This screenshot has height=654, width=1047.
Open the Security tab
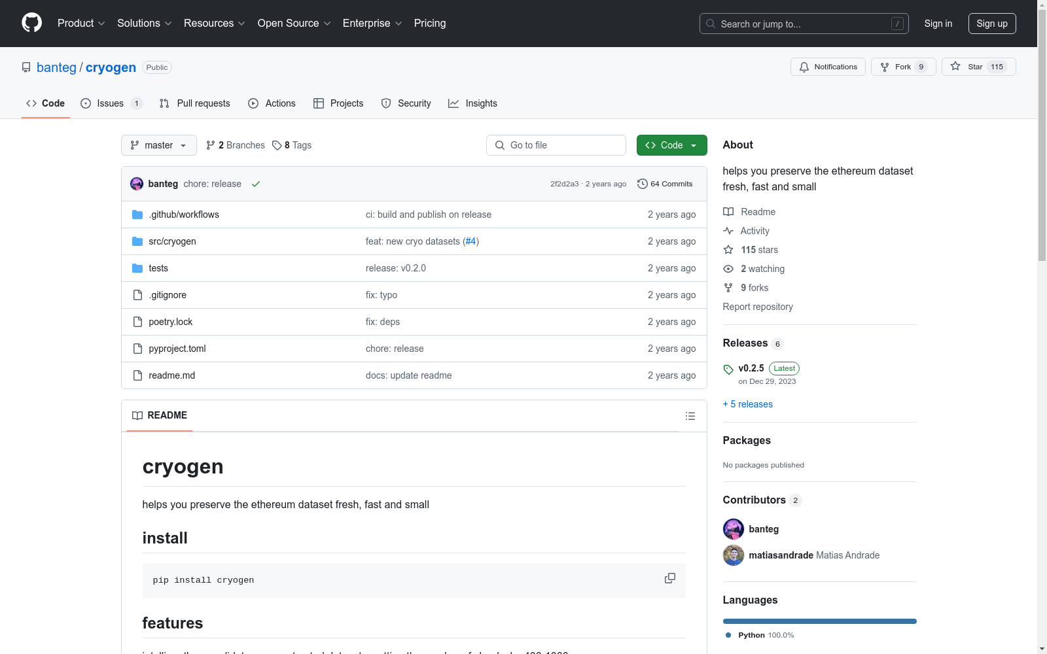406,103
